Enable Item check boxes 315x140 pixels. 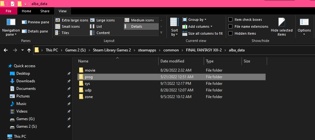tap(230, 20)
